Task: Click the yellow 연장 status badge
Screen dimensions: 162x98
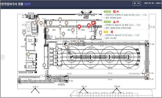Action: pos(106,32)
